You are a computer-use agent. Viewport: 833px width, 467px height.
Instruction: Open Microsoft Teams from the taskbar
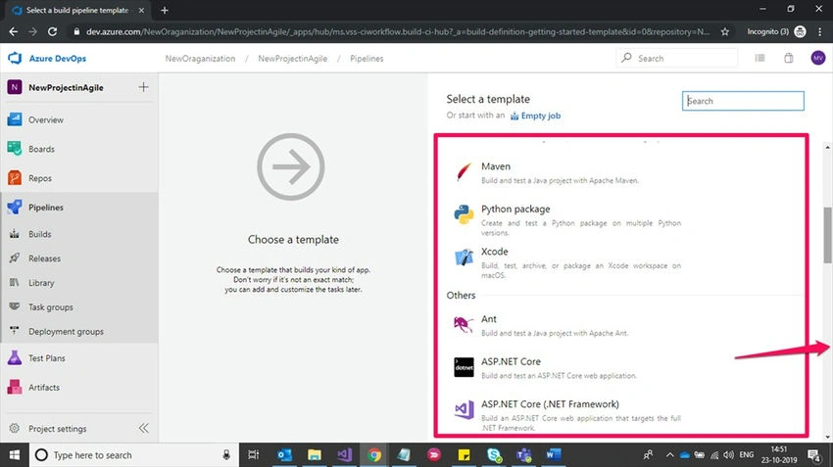[524, 455]
